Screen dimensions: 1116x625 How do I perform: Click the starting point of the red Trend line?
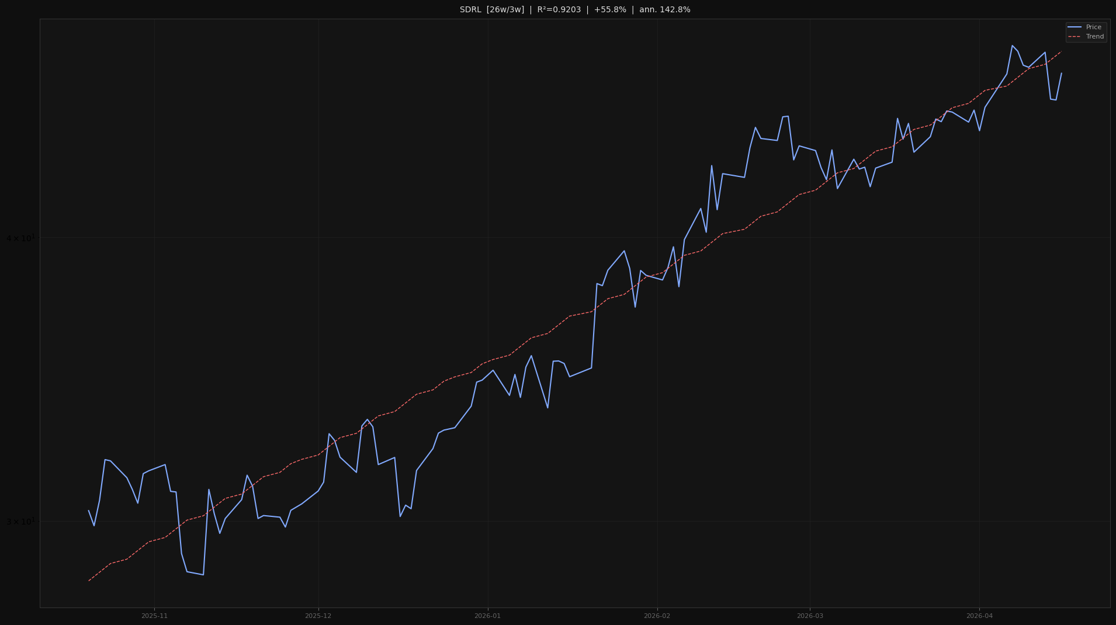[89, 581]
